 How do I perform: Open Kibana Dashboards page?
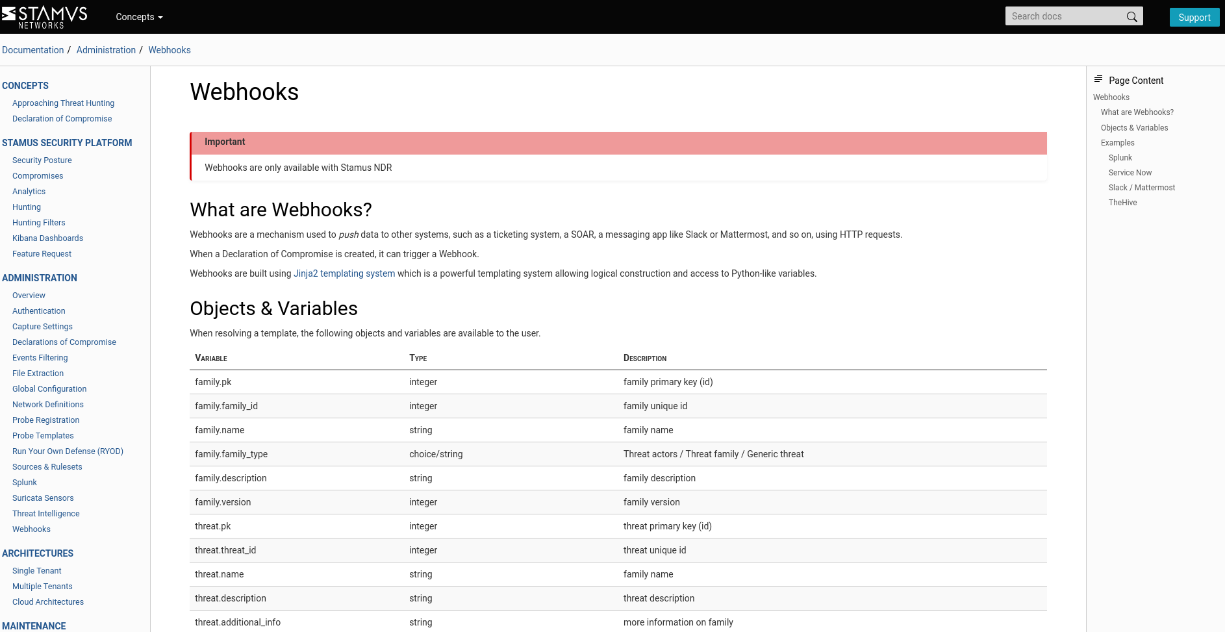(x=47, y=238)
